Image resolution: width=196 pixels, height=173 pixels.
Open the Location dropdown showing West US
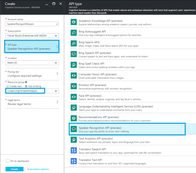click(32, 63)
